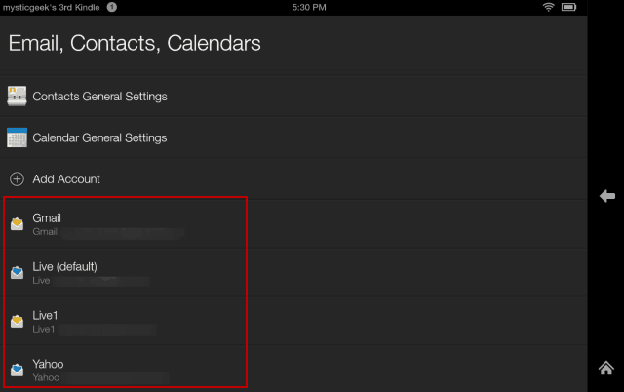Tap the Add Account option
Screen dimensions: 624x392
click(x=293, y=179)
